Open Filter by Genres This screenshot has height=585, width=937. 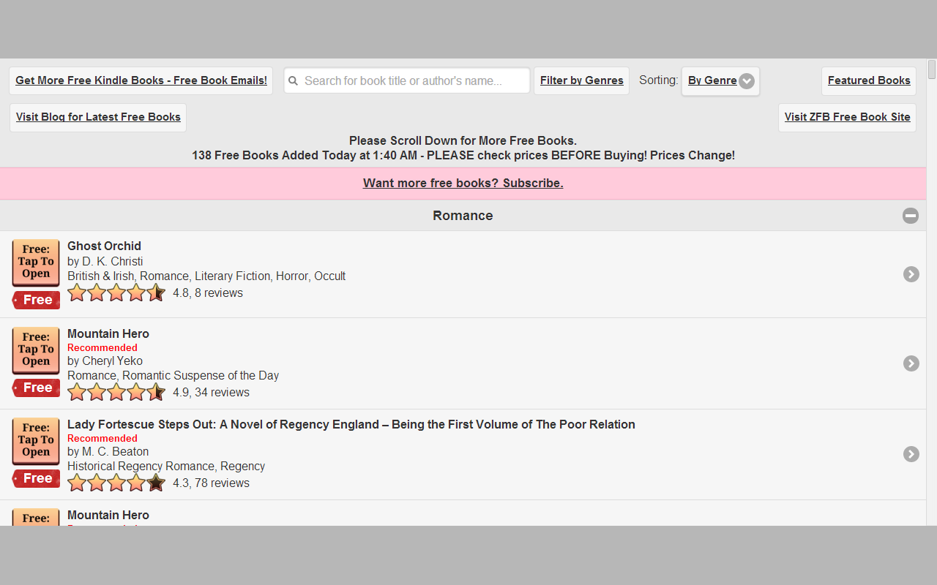click(x=582, y=81)
